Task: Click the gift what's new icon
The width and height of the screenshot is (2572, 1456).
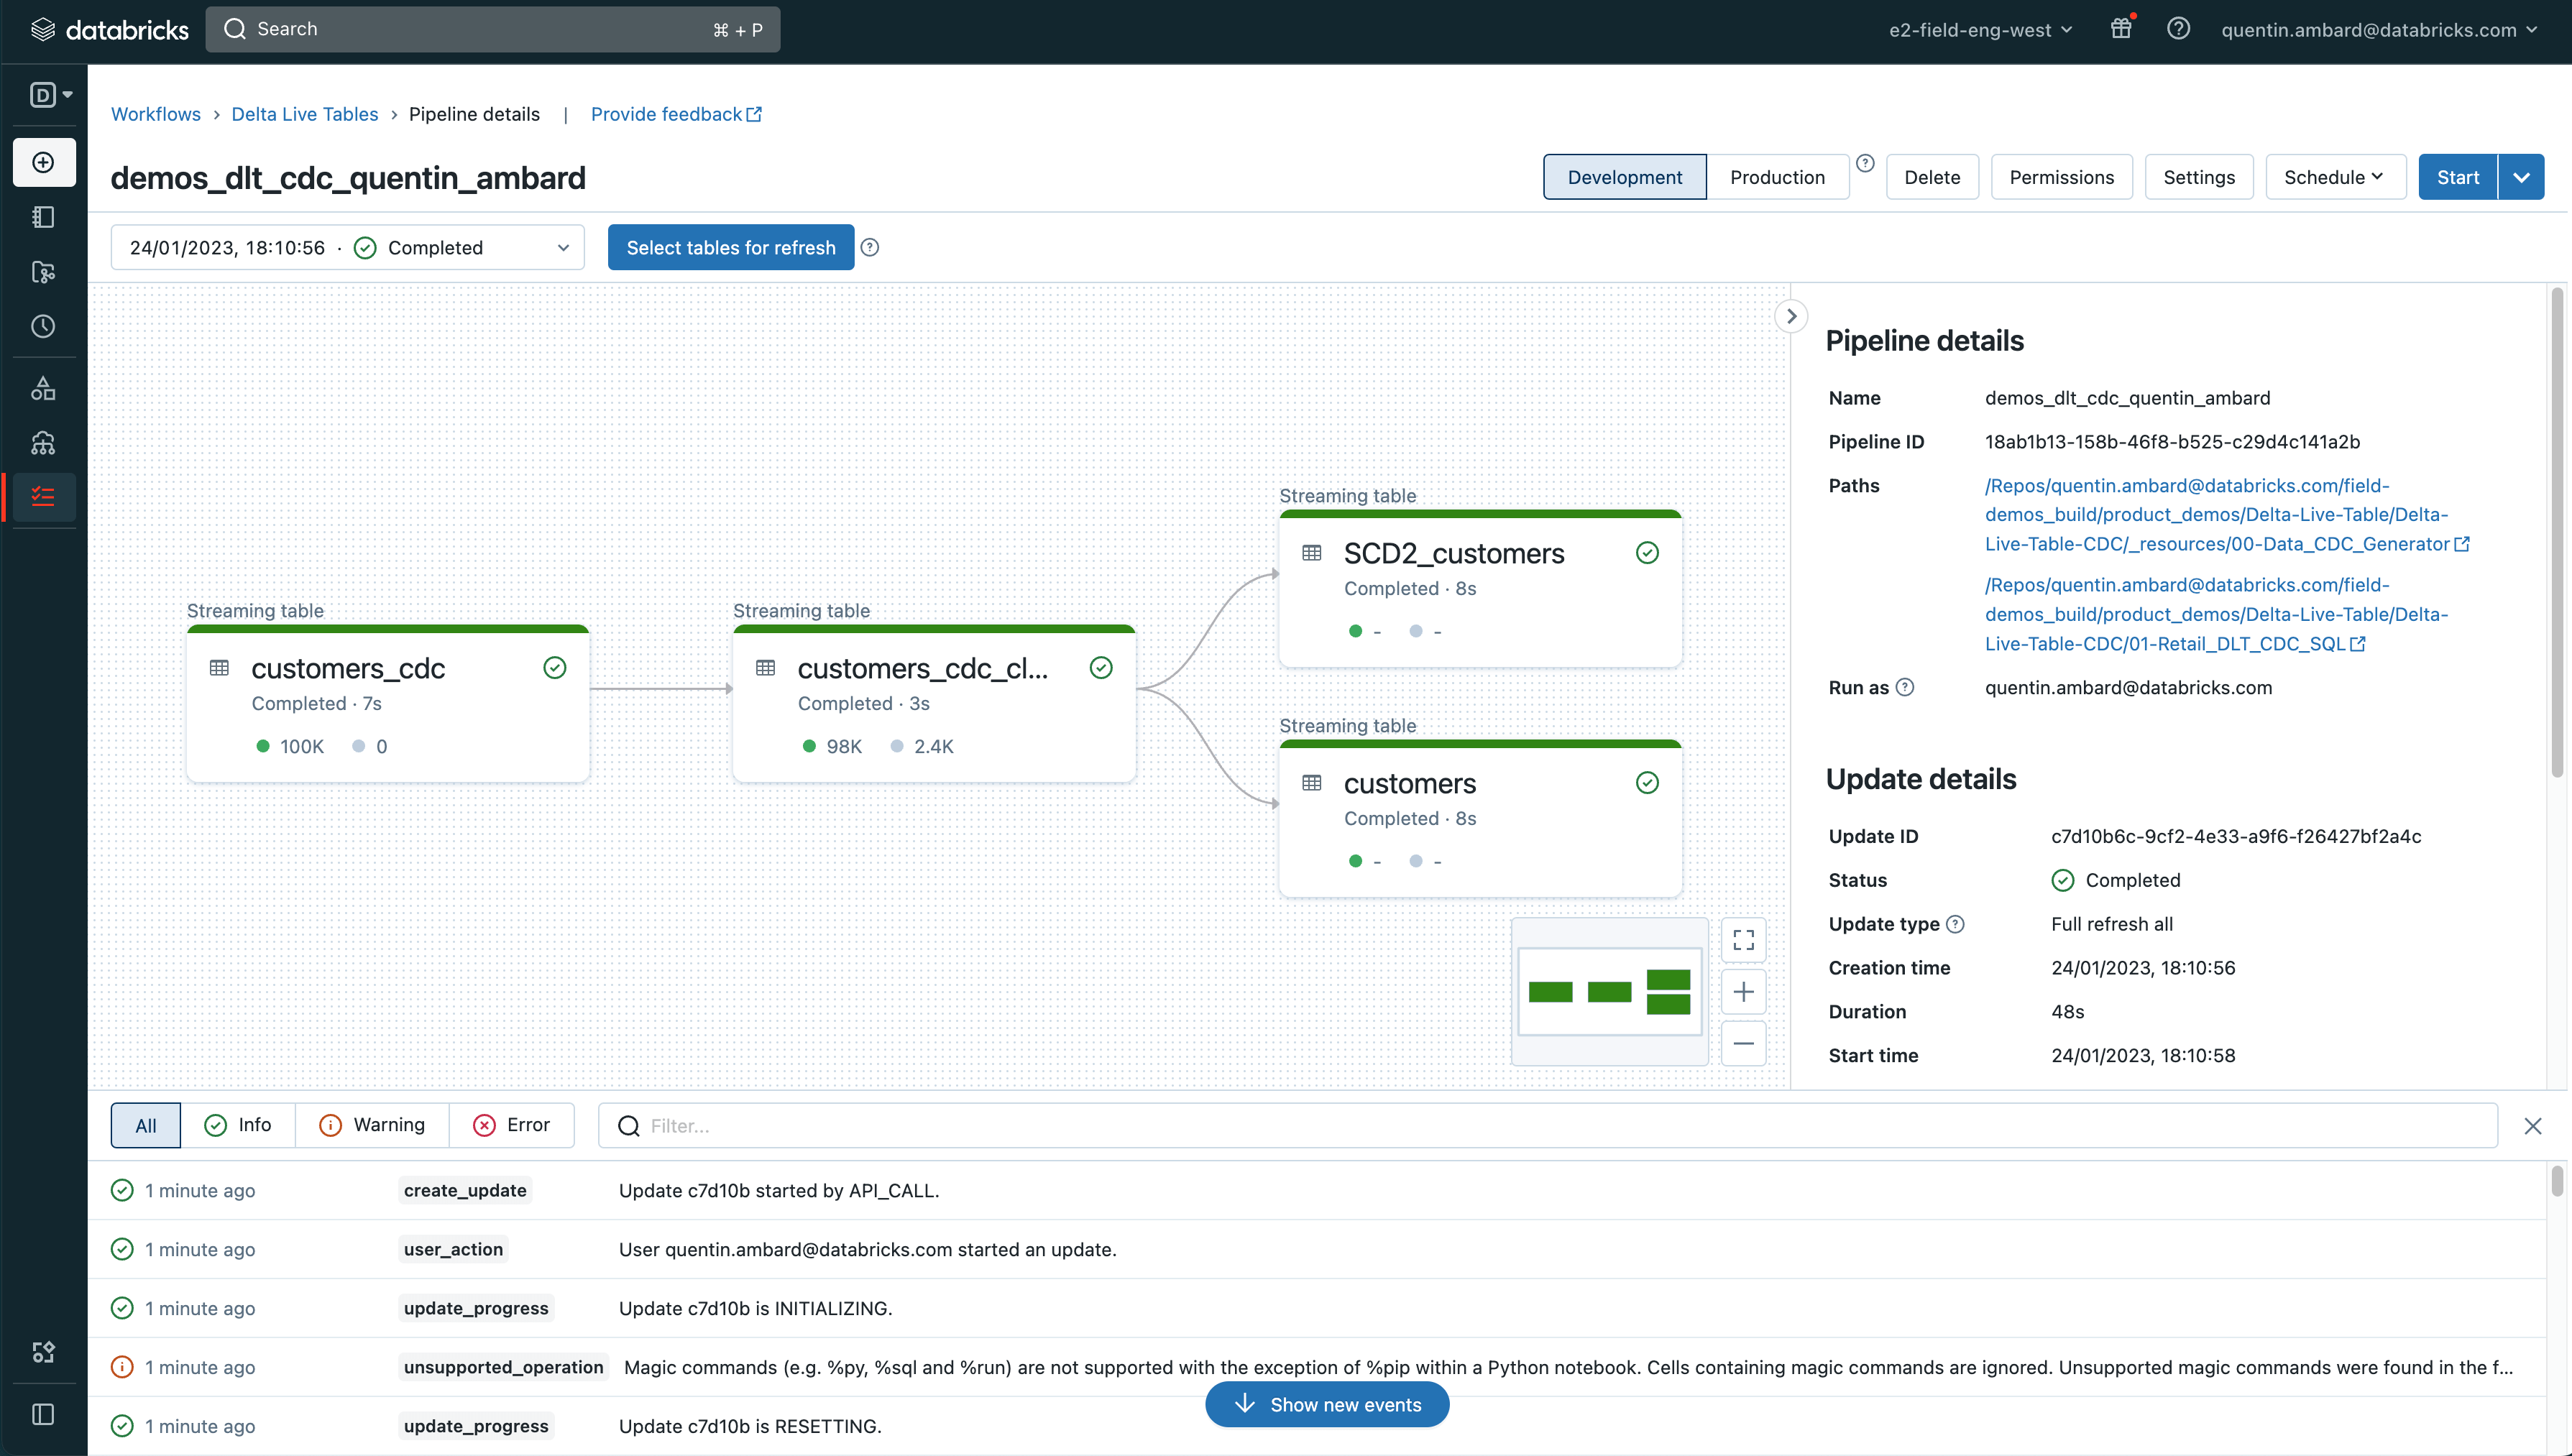Action: tap(2121, 29)
